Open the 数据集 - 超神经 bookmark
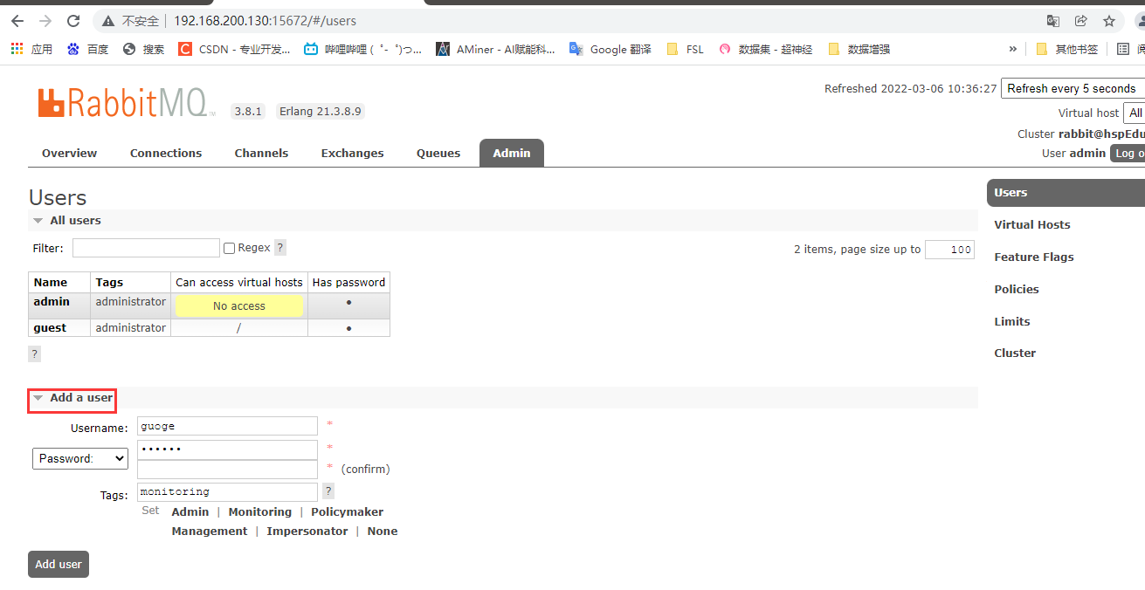Image resolution: width=1145 pixels, height=590 pixels. 765,49
